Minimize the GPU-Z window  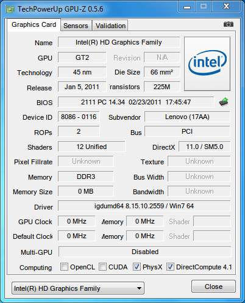click(187, 7)
